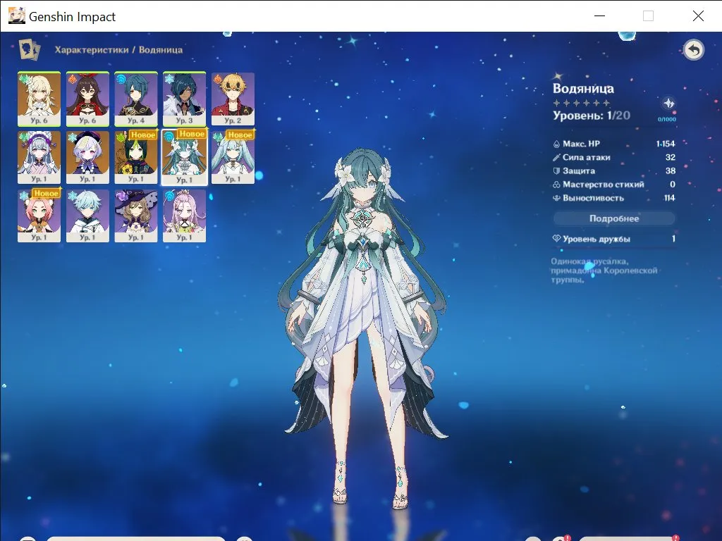Pick the purple-haired girl with hat card
Image resolution: width=722 pixels, height=541 pixels.
click(x=87, y=157)
